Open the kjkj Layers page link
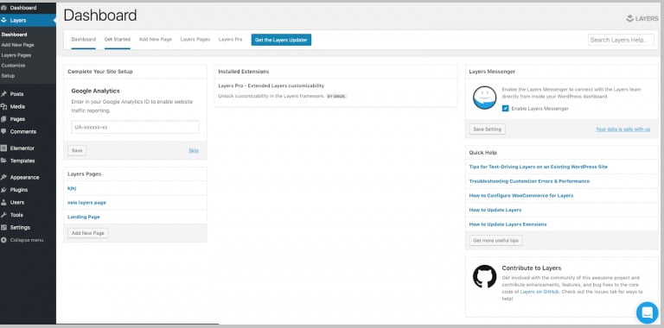The image size is (664, 328). [x=72, y=188]
